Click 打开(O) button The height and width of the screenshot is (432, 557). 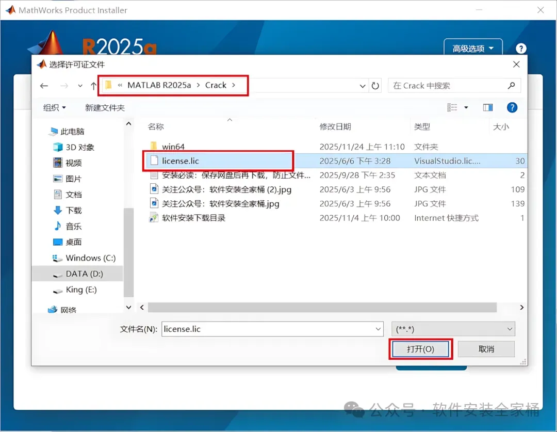click(421, 349)
